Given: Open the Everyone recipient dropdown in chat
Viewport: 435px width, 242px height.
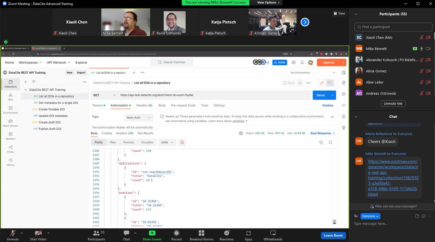Looking at the screenshot, I should coord(370,216).
